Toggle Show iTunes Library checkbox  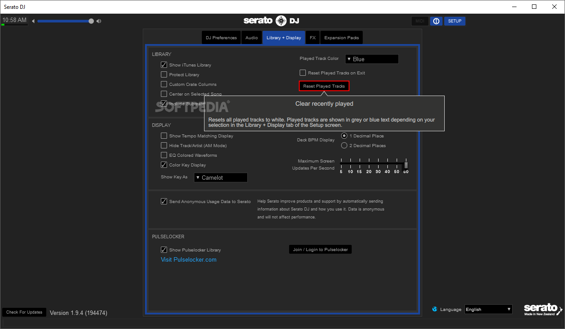164,65
